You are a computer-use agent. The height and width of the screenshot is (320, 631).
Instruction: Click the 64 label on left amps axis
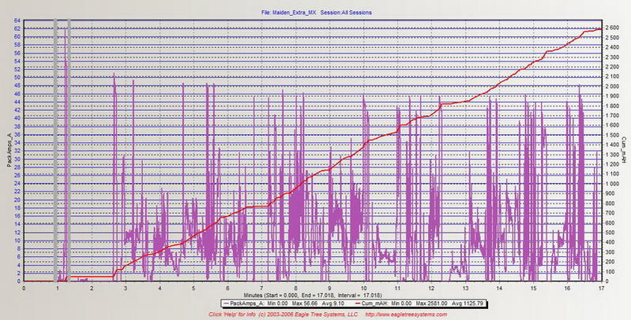click(17, 20)
